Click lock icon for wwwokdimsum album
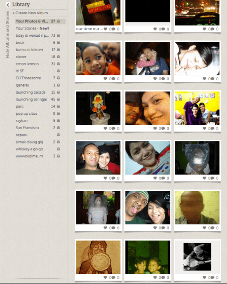The width and height of the screenshot is (227, 284). (x=59, y=156)
